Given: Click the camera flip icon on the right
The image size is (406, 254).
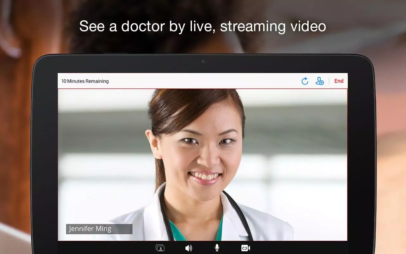Looking at the screenshot, I should (245, 248).
